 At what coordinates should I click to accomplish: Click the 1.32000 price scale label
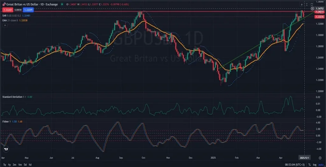320,24
